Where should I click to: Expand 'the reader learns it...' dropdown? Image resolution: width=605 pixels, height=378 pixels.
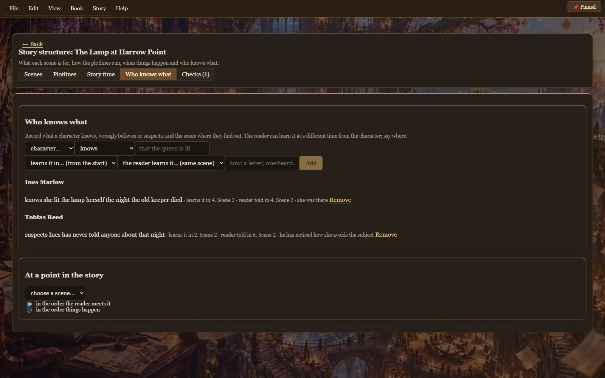point(171,163)
